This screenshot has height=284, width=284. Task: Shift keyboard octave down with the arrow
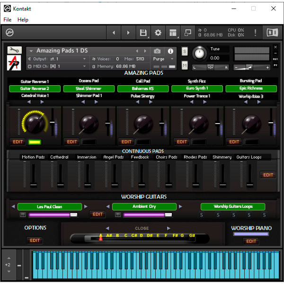9,272
